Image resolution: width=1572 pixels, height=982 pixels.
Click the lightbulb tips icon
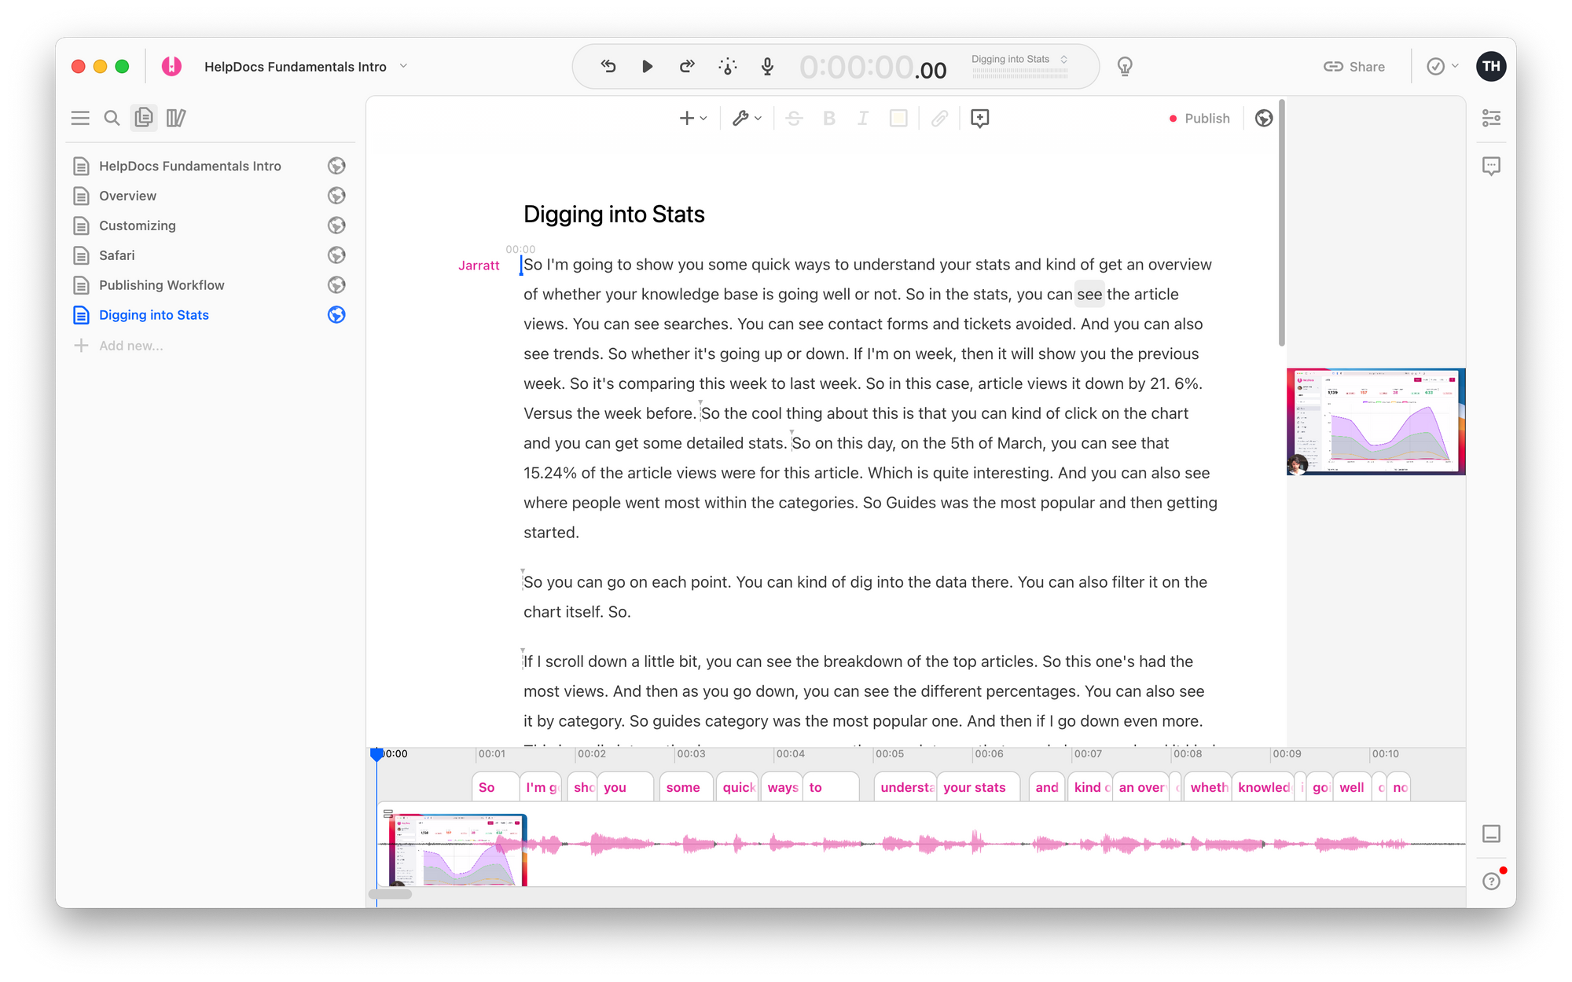coord(1125,67)
